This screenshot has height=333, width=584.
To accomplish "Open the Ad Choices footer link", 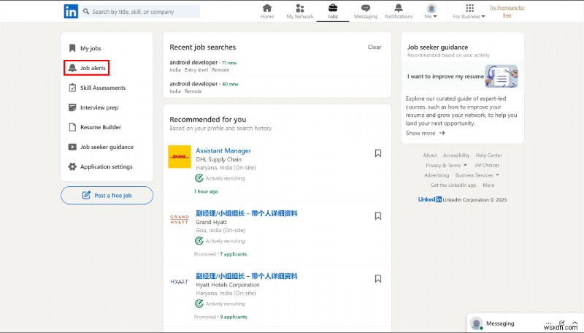I will [487, 165].
